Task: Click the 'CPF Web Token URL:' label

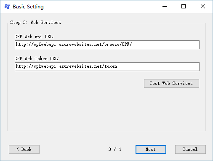Action: coord(37,58)
